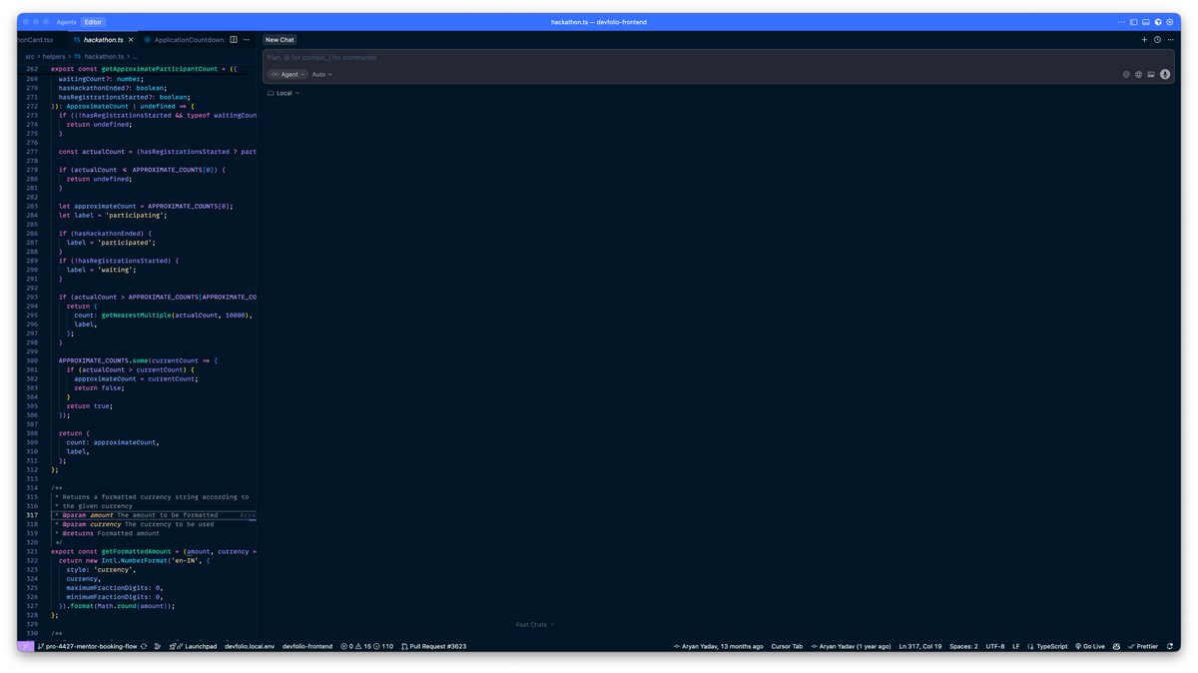Open Launchpad in status bar
This screenshot has width=1198, height=673.
(195, 646)
